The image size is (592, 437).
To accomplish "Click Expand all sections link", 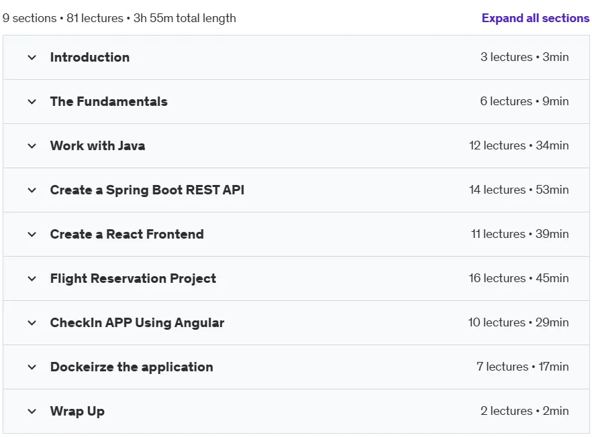I will (536, 18).
